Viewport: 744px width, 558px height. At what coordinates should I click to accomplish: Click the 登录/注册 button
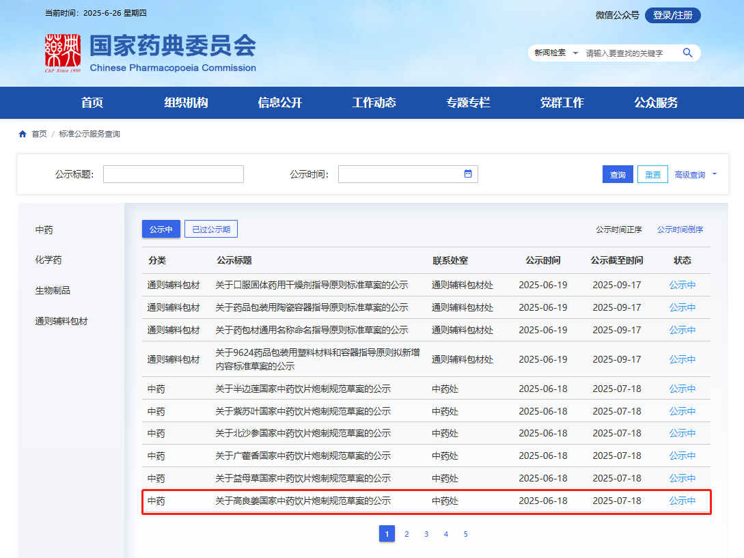point(672,15)
